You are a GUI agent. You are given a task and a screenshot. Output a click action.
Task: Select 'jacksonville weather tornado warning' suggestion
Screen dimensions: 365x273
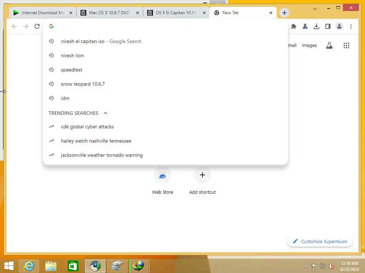[165, 155]
